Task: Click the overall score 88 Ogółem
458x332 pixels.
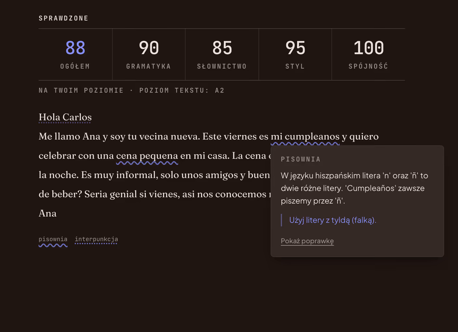Action: pyautogui.click(x=75, y=54)
